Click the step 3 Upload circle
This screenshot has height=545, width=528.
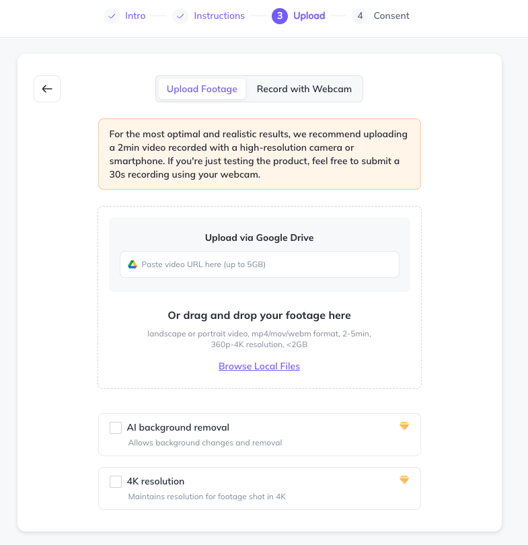tap(280, 15)
